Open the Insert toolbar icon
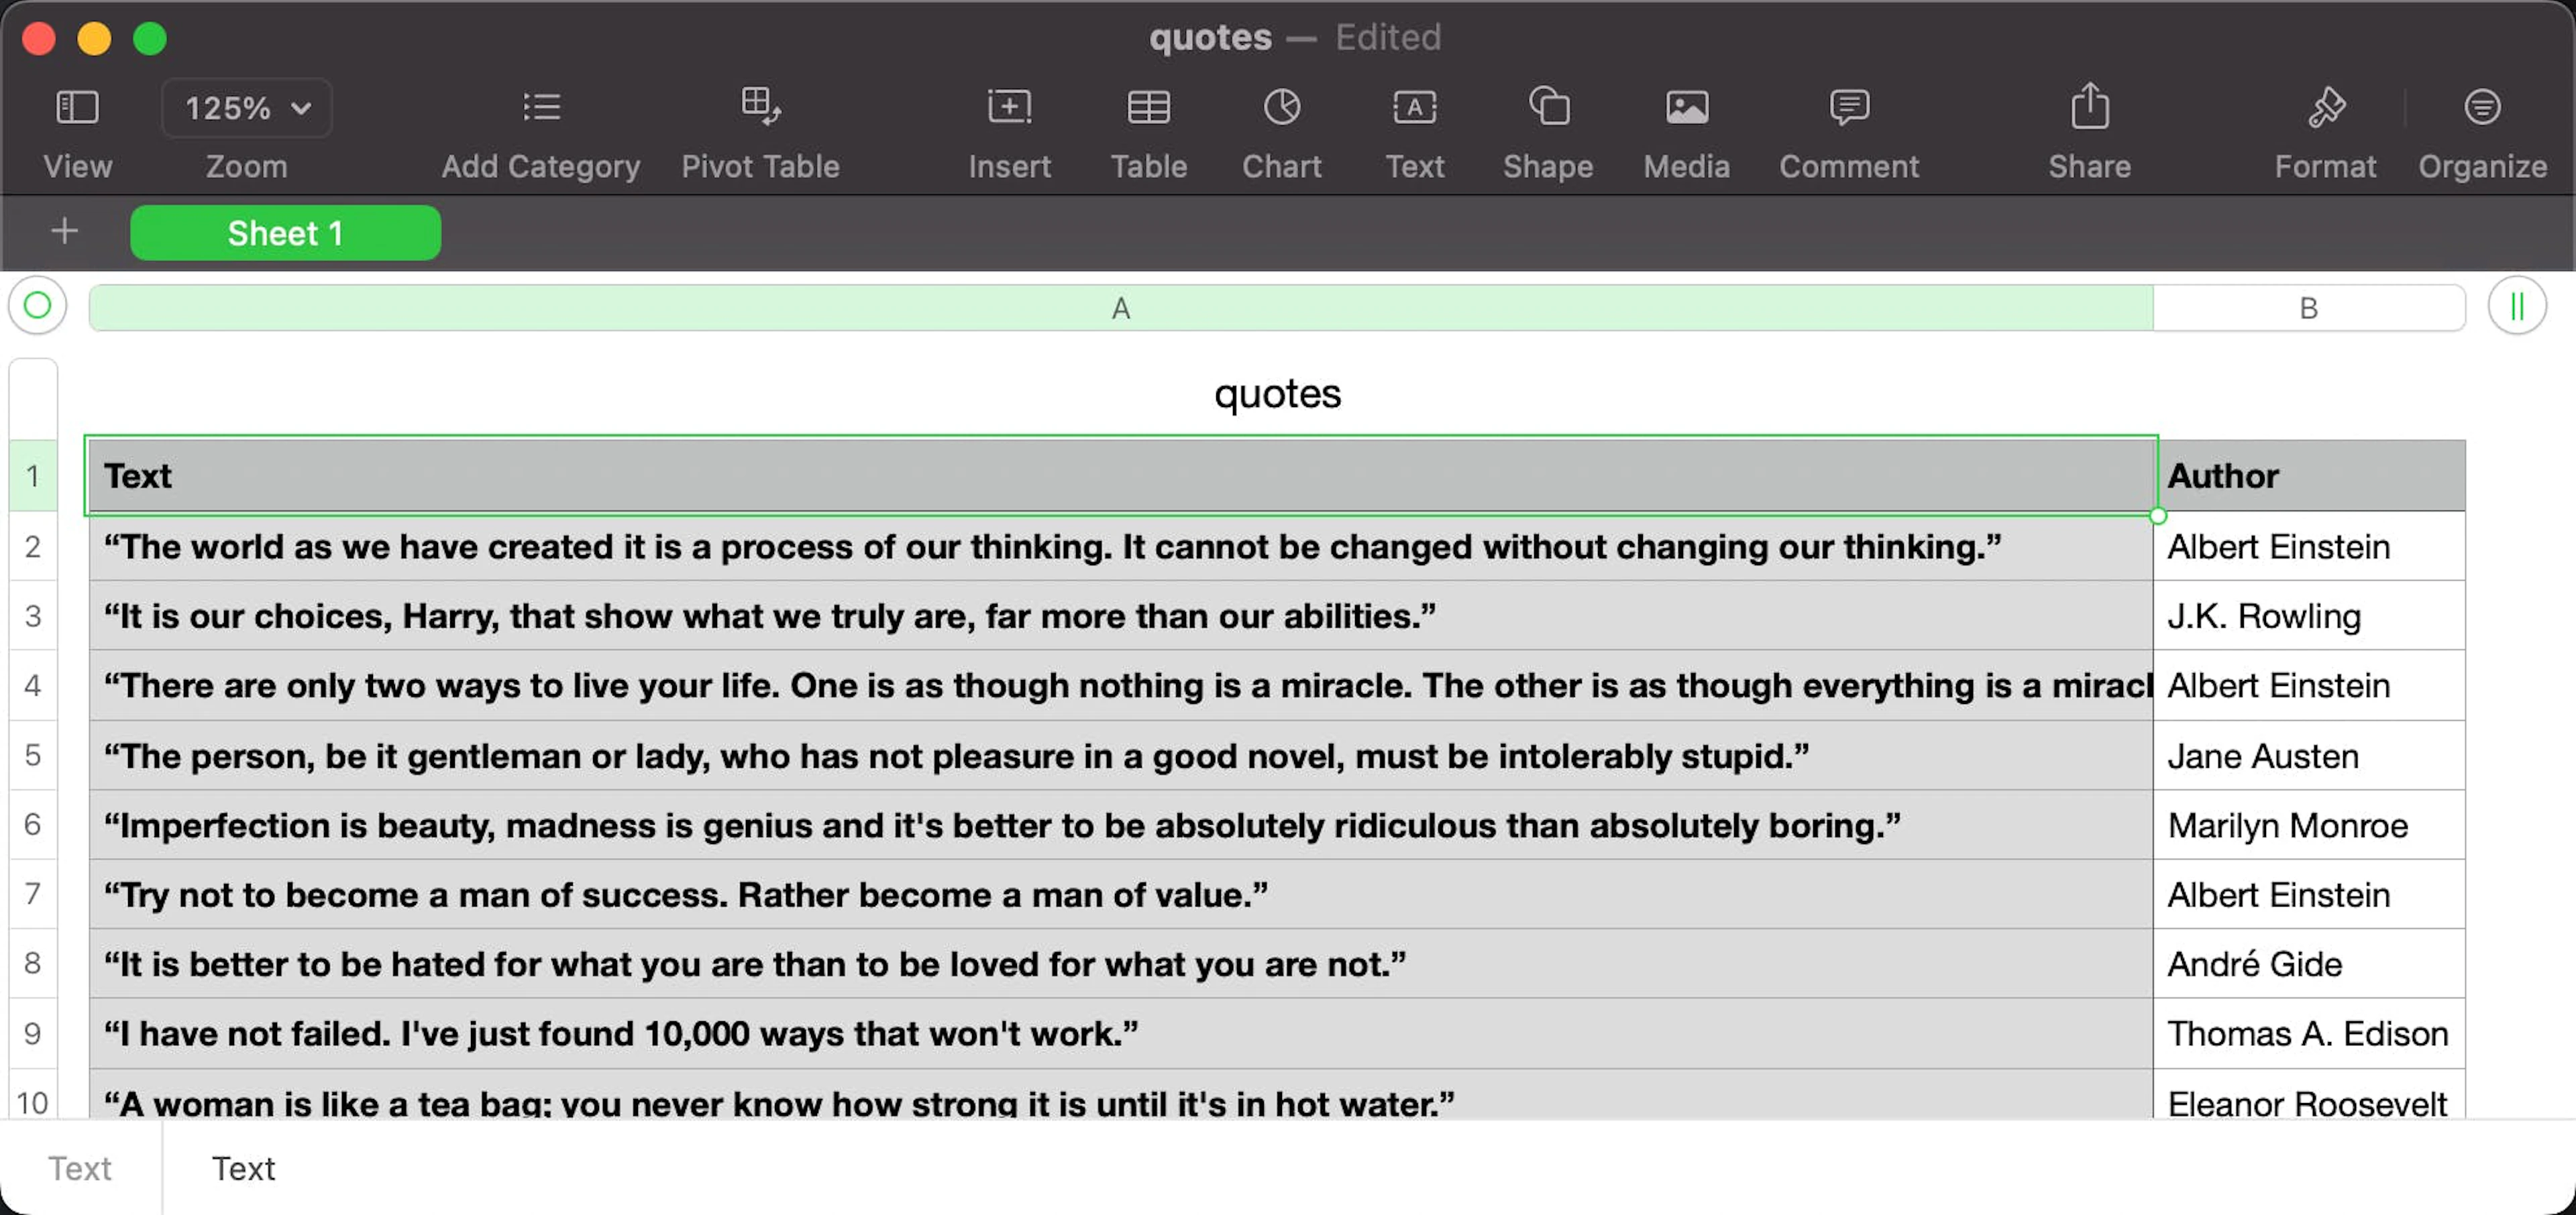Viewport: 2576px width, 1215px height. coord(1009,107)
